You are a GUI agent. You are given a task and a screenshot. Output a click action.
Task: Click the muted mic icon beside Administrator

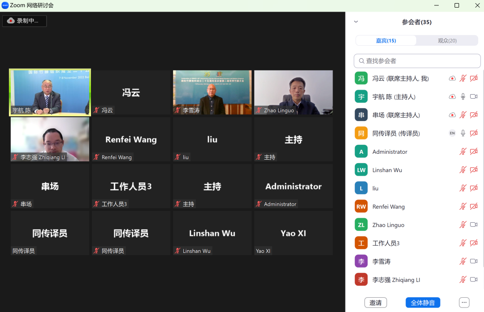coord(462,151)
